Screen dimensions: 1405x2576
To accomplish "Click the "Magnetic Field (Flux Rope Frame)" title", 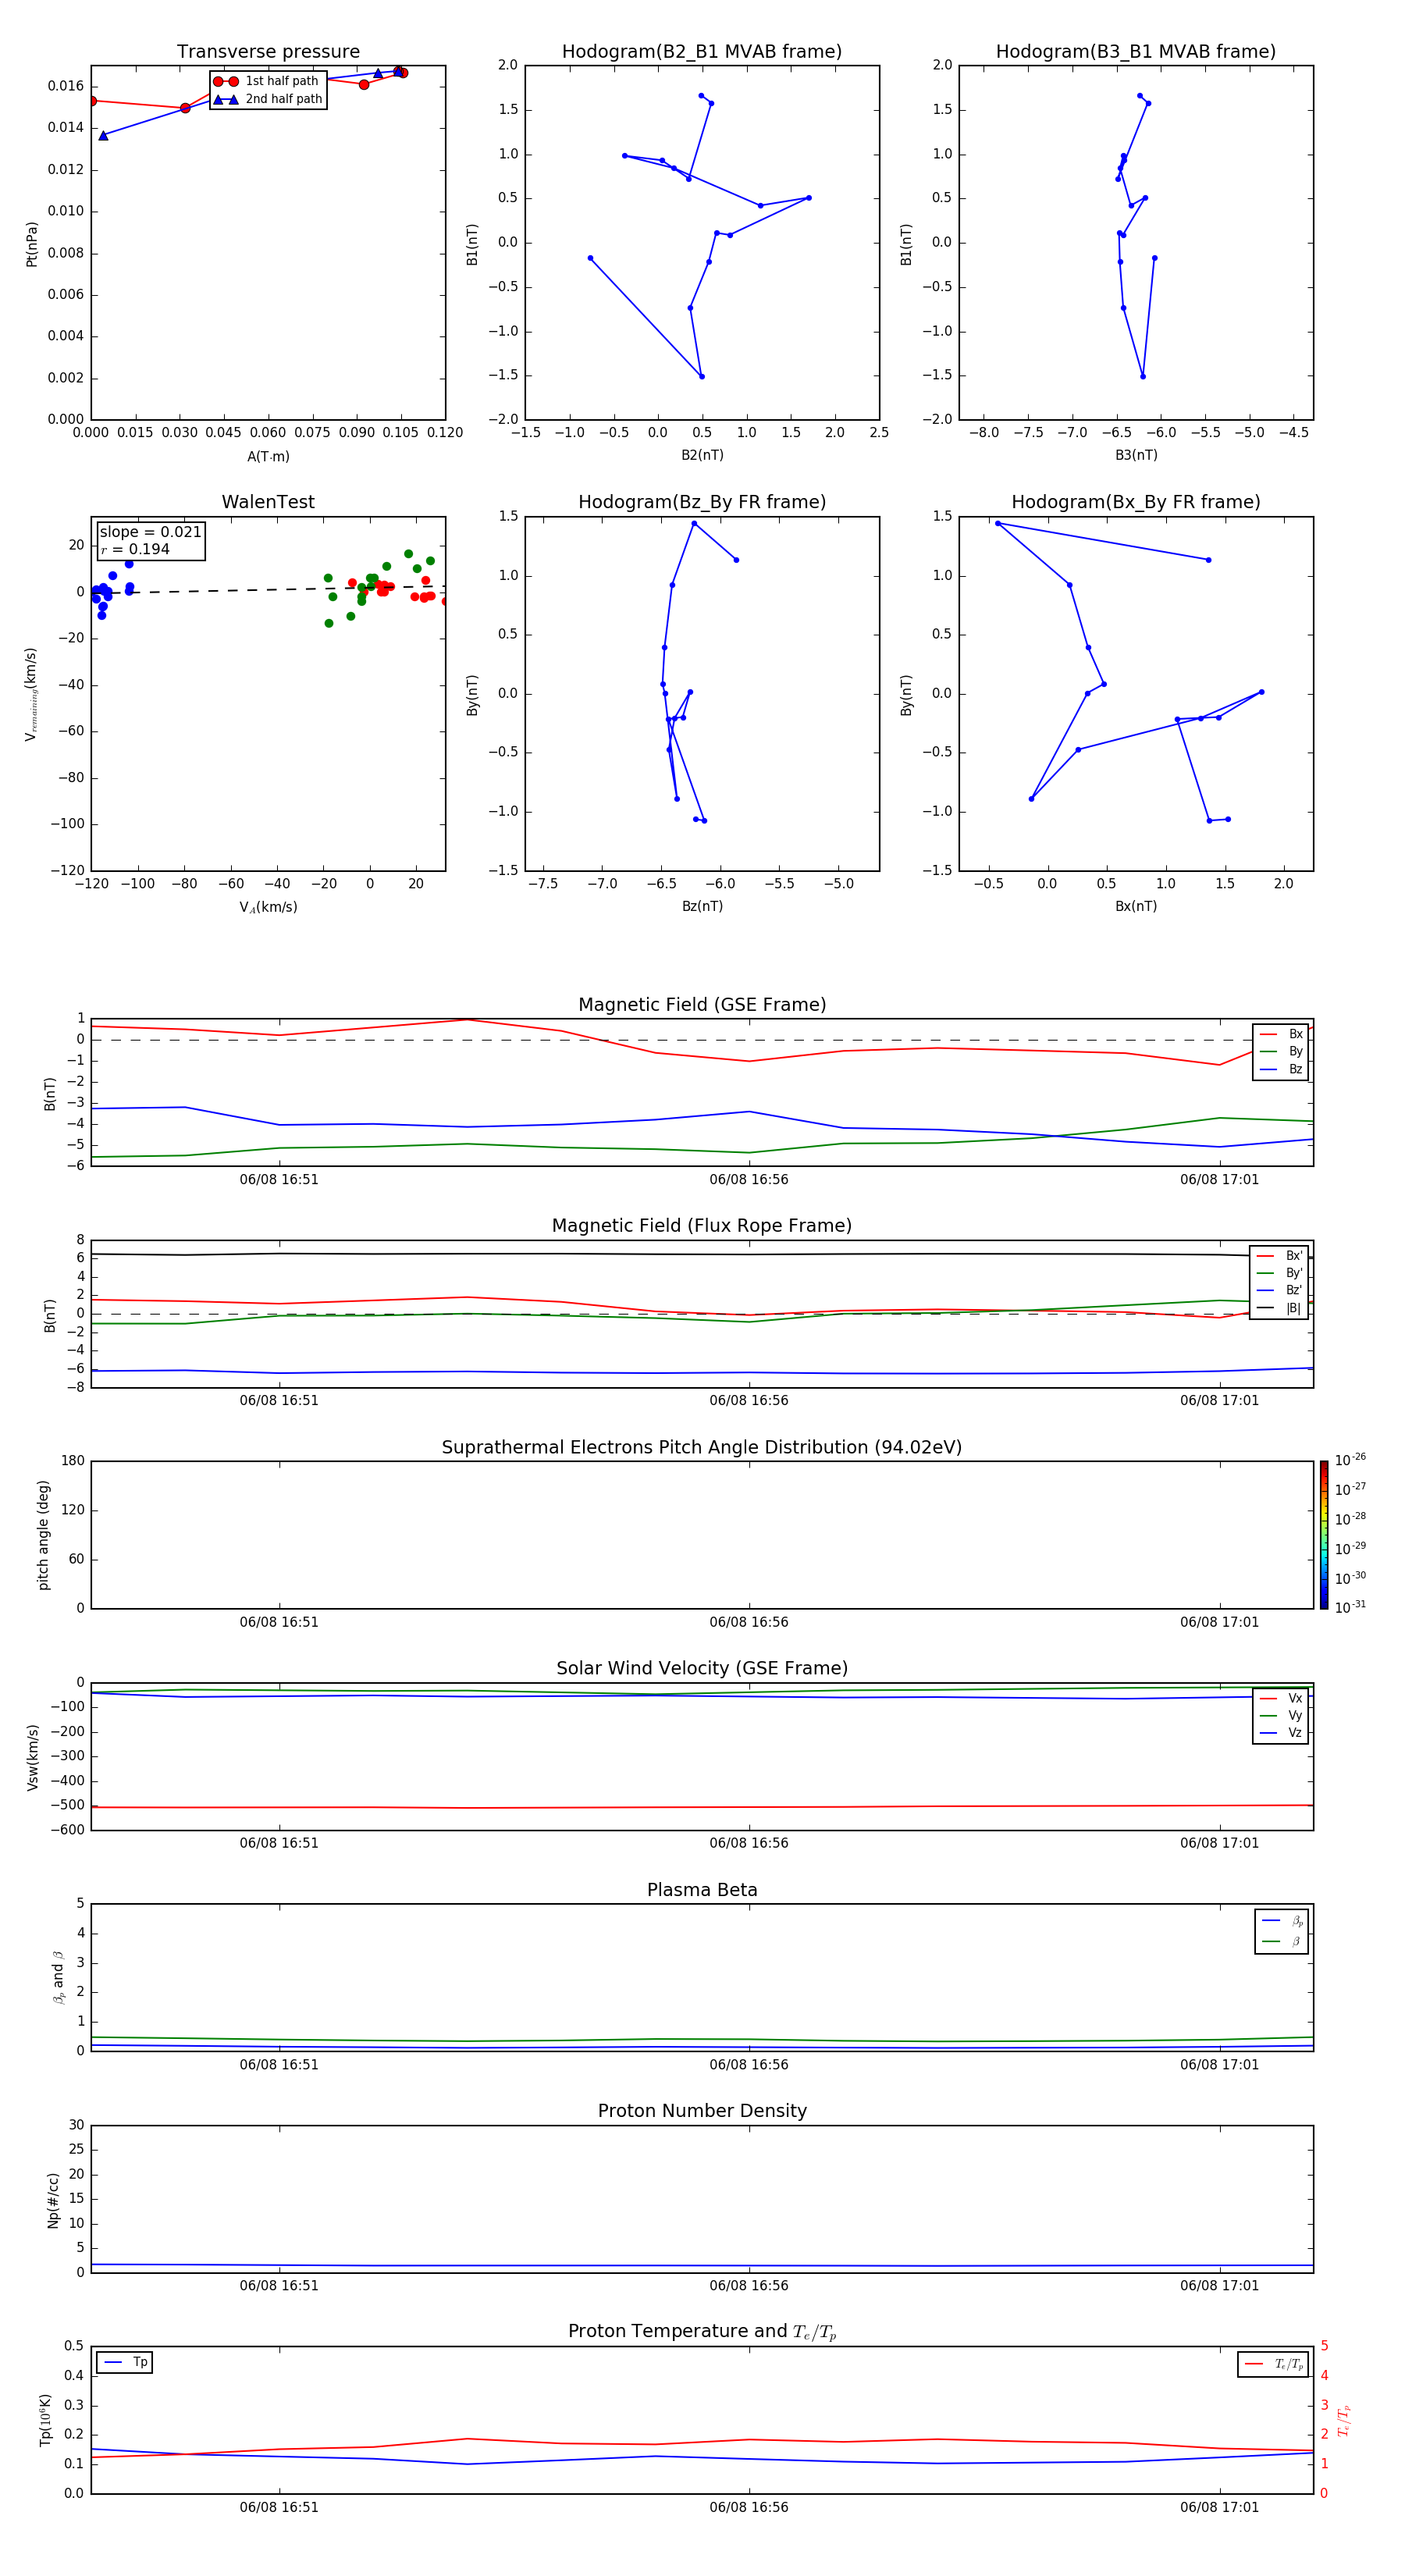I will 702,1225.
